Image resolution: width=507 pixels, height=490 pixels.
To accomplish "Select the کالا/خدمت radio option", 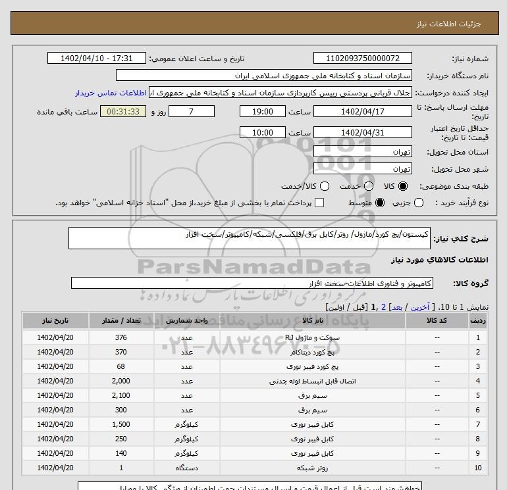I will pyautogui.click(x=325, y=186).
